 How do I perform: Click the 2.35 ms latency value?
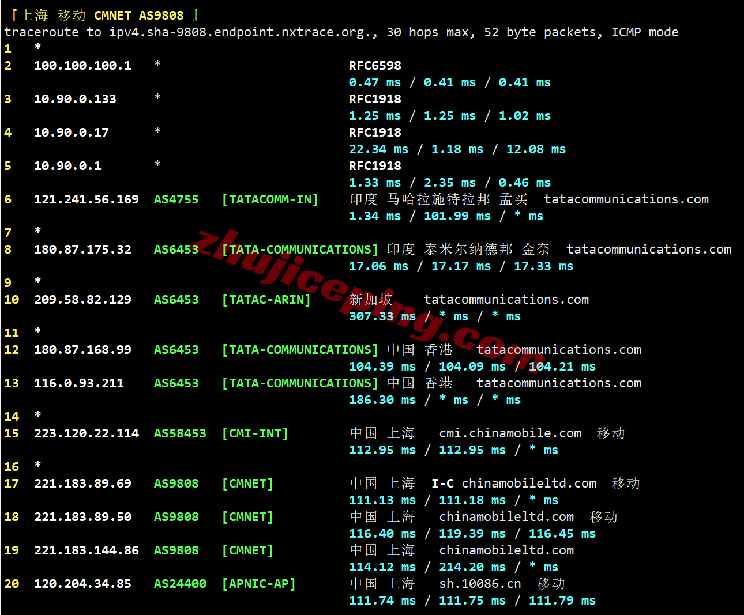tap(450, 183)
